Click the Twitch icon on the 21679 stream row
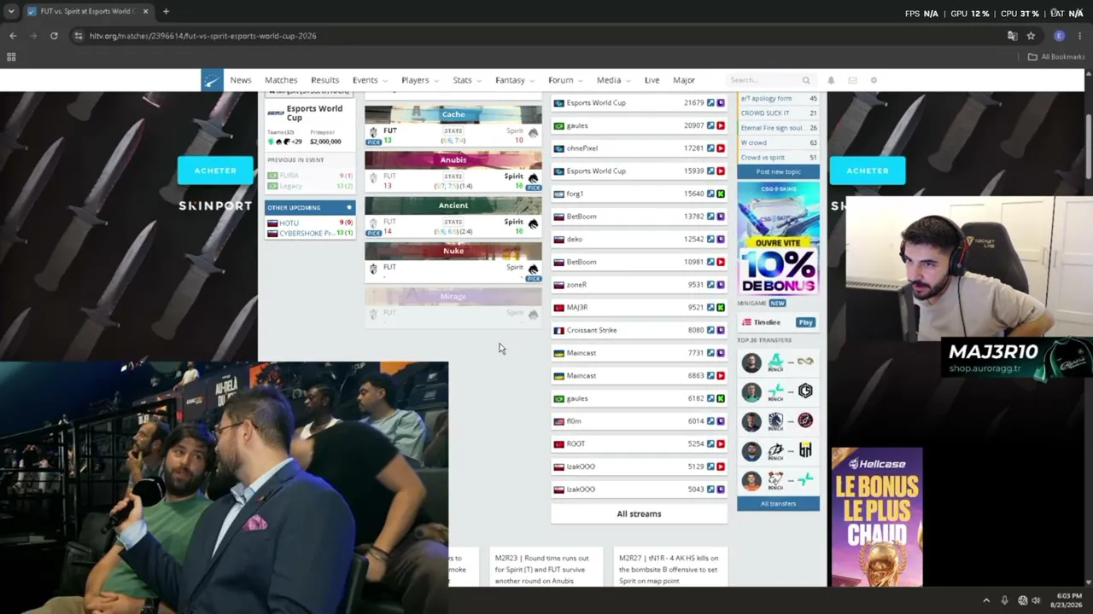This screenshot has width=1093, height=614. (x=721, y=102)
